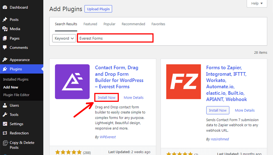Click the Dashboard gauge icon
The width and height of the screenshot is (273, 155).
[5, 7]
